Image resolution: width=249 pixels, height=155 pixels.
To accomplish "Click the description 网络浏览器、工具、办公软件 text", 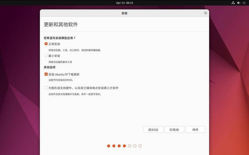I will [x=75, y=50].
